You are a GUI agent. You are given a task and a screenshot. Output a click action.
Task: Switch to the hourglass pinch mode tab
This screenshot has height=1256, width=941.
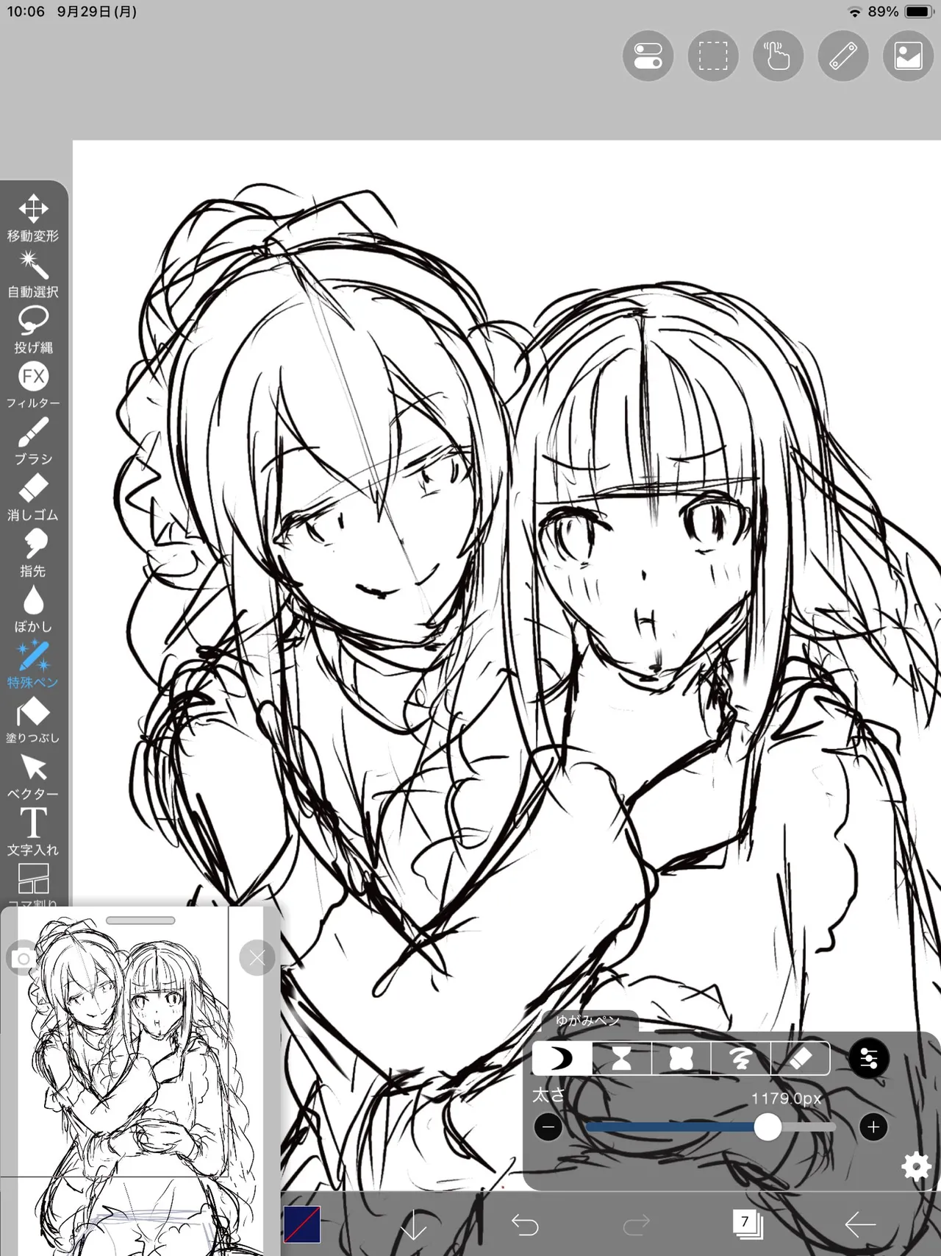[622, 1058]
